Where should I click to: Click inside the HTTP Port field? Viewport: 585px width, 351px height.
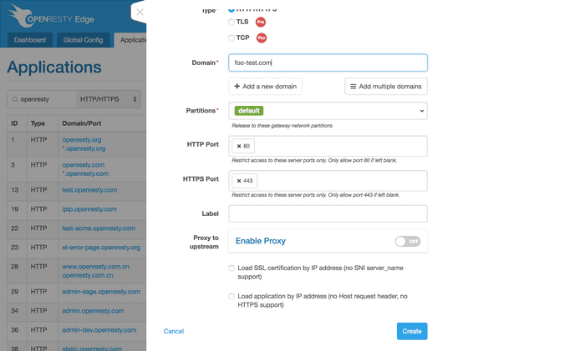pyautogui.click(x=328, y=146)
